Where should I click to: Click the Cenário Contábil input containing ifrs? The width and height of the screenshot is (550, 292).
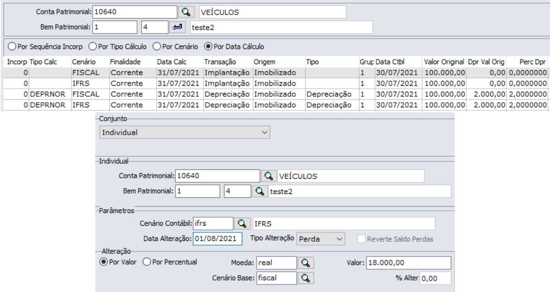coord(213,223)
